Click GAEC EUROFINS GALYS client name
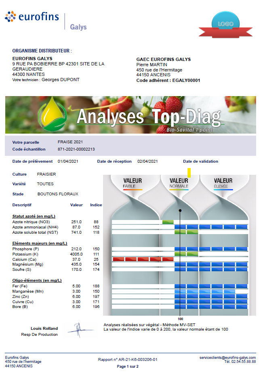Screen dimensions: 265x375 (164, 59)
